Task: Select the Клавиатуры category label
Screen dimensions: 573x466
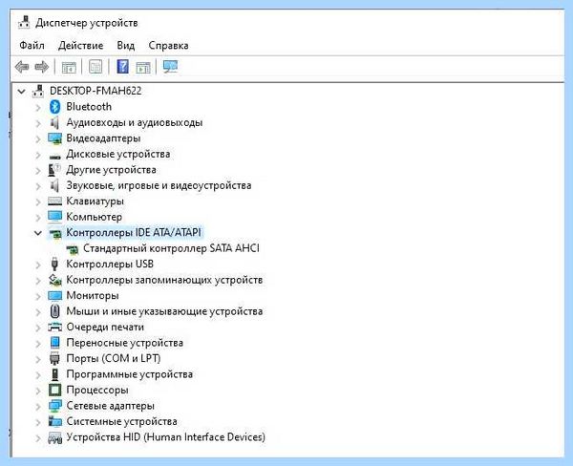Action: [x=95, y=201]
